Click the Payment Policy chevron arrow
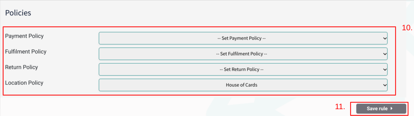Screen dimensions: 414x116 [x=384, y=38]
